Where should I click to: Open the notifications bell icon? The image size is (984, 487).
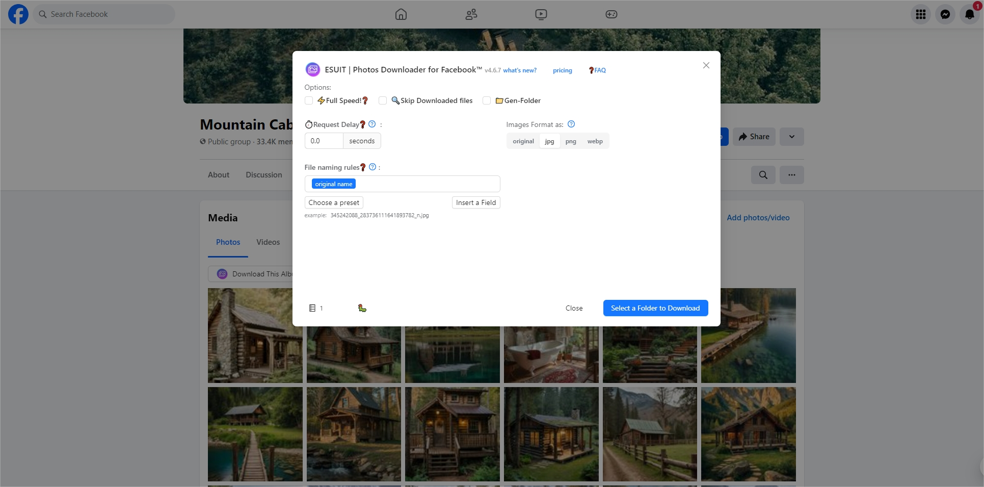click(970, 14)
